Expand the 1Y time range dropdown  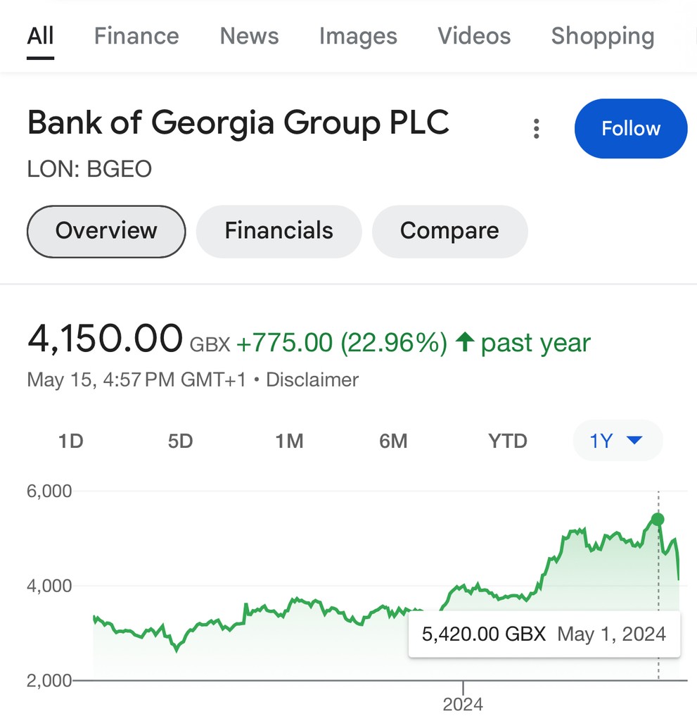(x=617, y=441)
